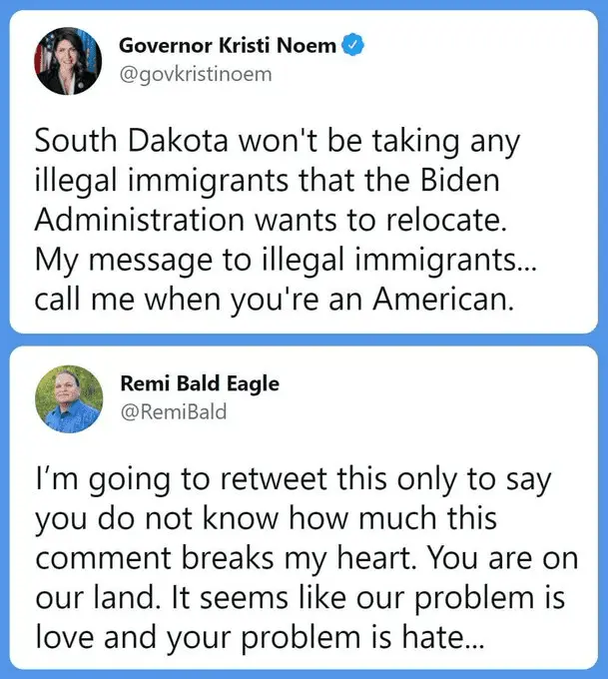The height and width of the screenshot is (679, 608).
Task: Click the line 'illegal immigrants that the Biden'
Action: 268,181
